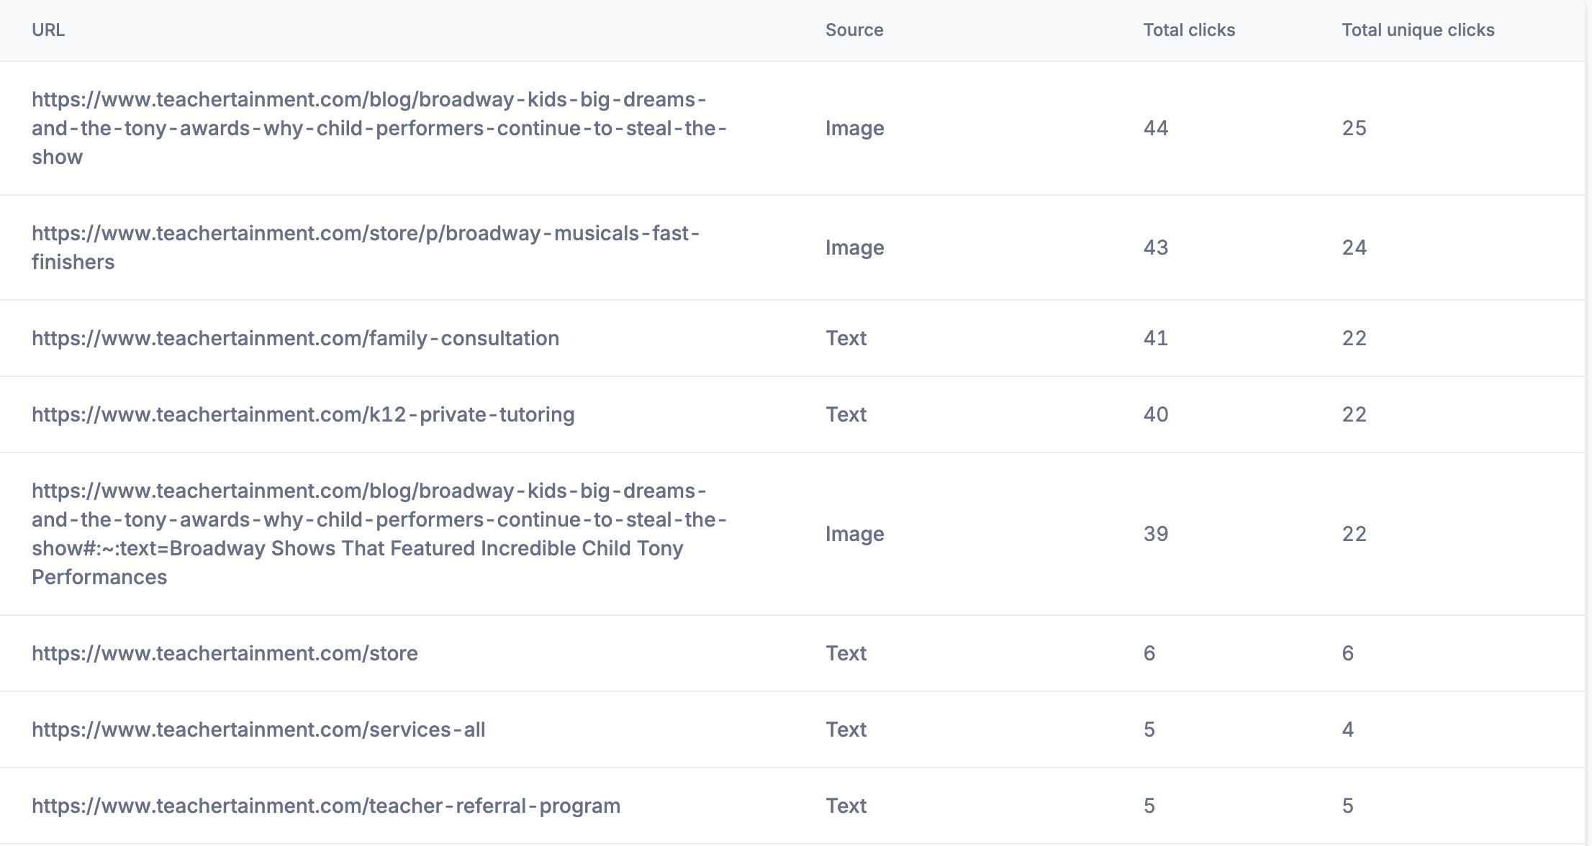Open the family-consultation URL

[x=295, y=338]
